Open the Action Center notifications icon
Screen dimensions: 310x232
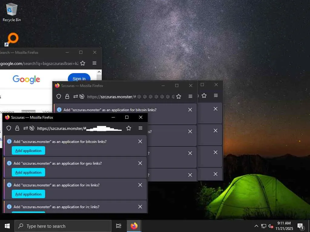coord(301,226)
